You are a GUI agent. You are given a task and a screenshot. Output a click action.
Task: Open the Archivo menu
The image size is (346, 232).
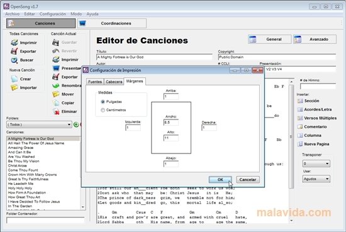13,14
